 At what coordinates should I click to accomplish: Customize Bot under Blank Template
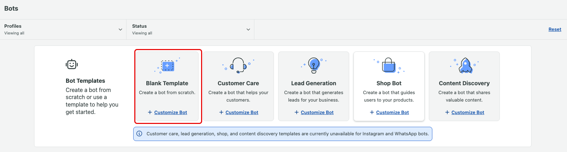tap(171, 112)
